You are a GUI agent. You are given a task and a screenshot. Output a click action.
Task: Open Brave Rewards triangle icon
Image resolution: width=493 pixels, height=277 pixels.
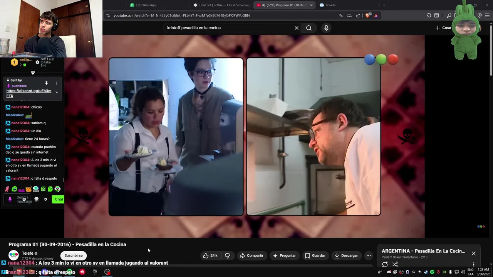[376, 15]
